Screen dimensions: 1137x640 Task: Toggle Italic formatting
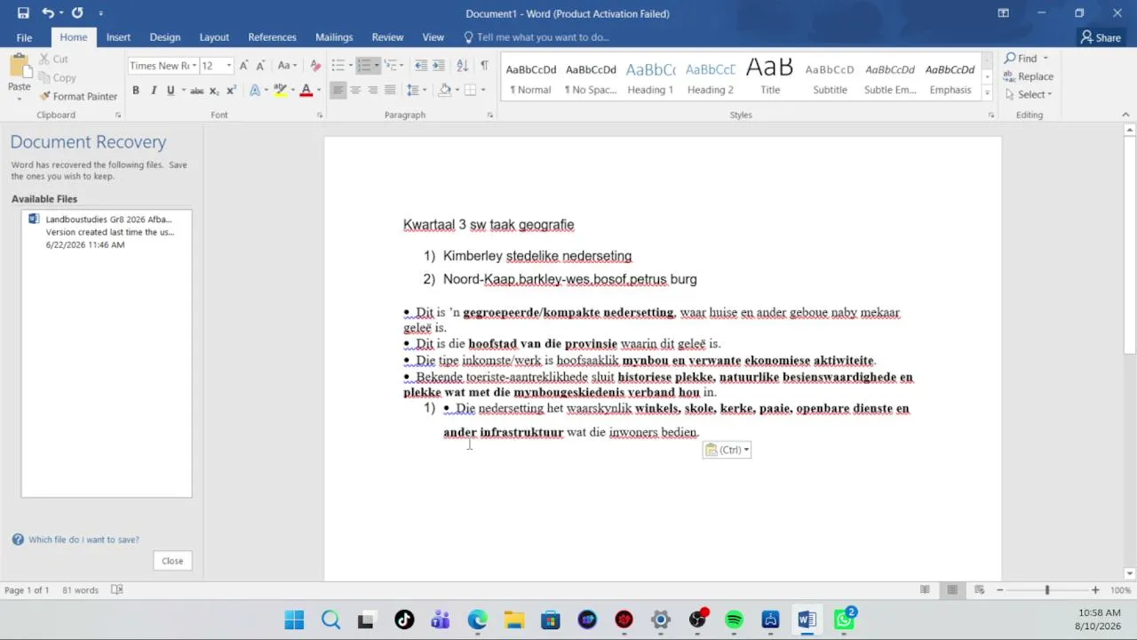coord(154,90)
